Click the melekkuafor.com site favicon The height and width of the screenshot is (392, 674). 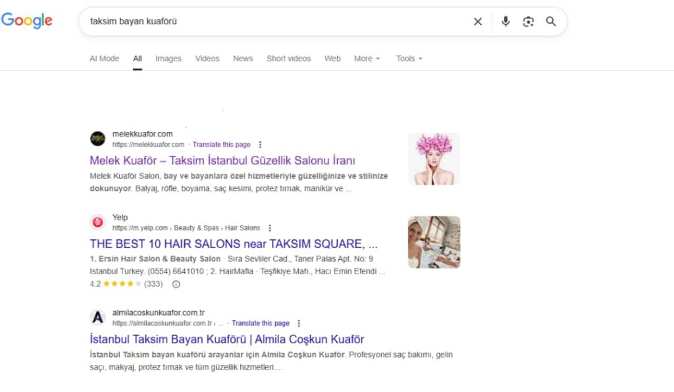[x=97, y=139]
